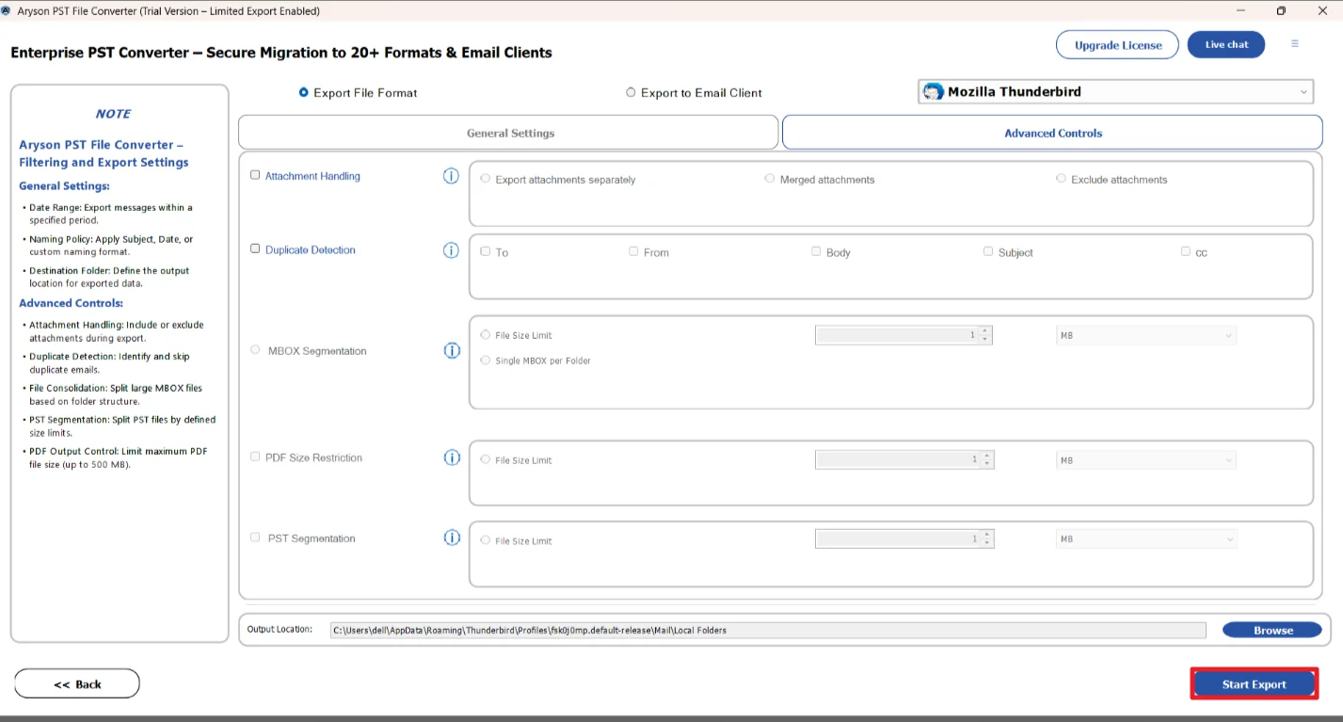Click the Thunderbird logo in format selector

tap(933, 91)
